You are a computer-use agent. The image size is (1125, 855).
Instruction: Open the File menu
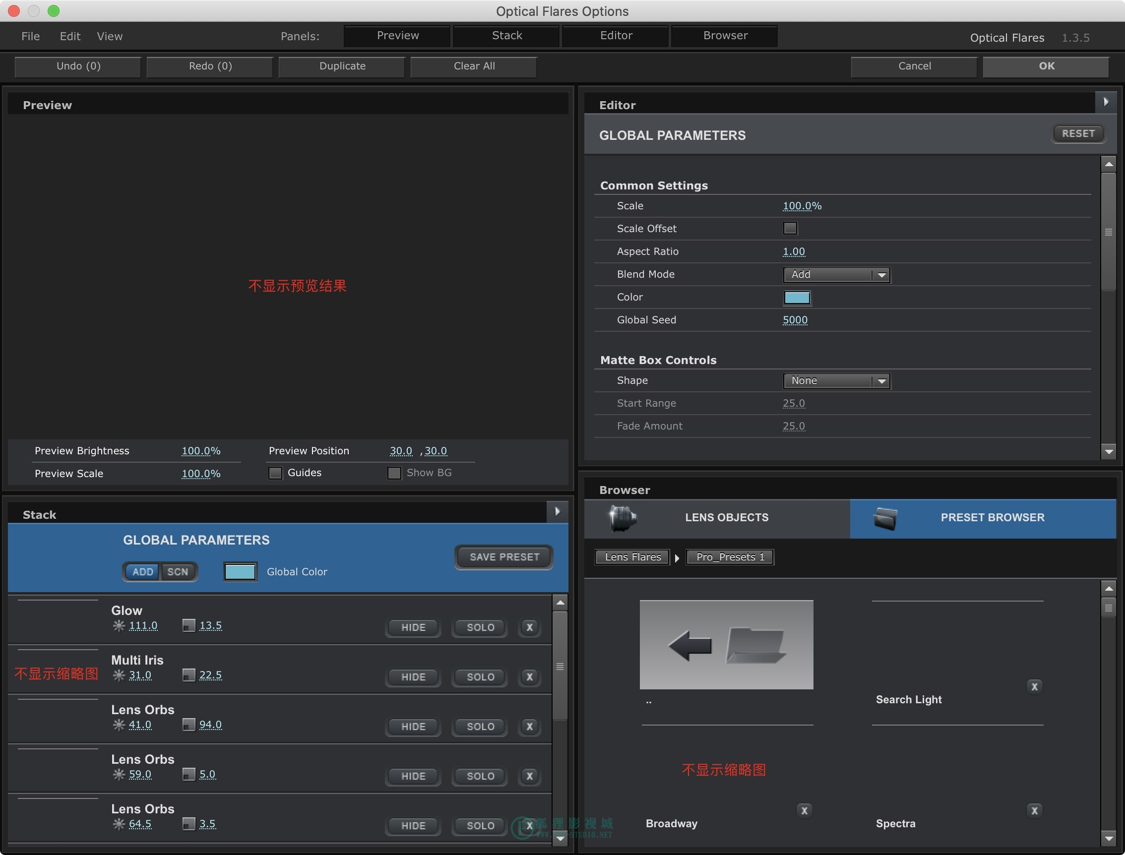pyautogui.click(x=31, y=36)
